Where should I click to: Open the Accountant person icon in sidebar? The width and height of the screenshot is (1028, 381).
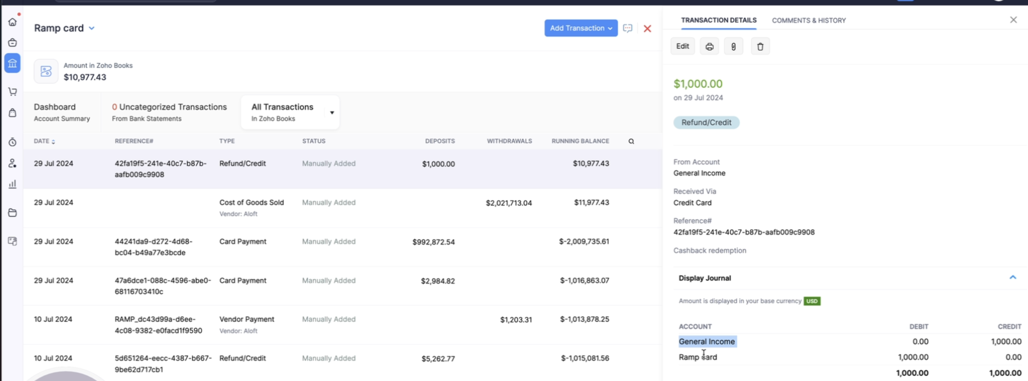(12, 163)
